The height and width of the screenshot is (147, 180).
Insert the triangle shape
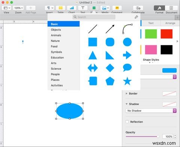(x=93, y=55)
